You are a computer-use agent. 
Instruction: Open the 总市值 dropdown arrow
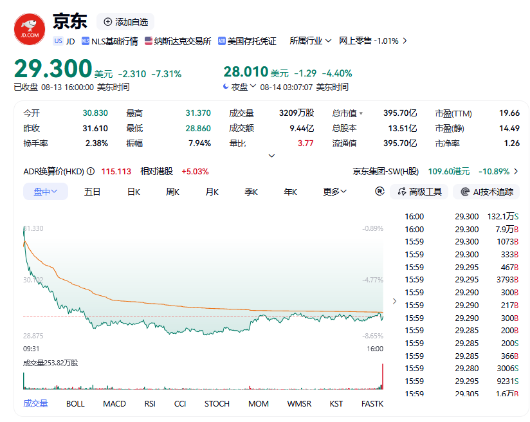pos(361,113)
